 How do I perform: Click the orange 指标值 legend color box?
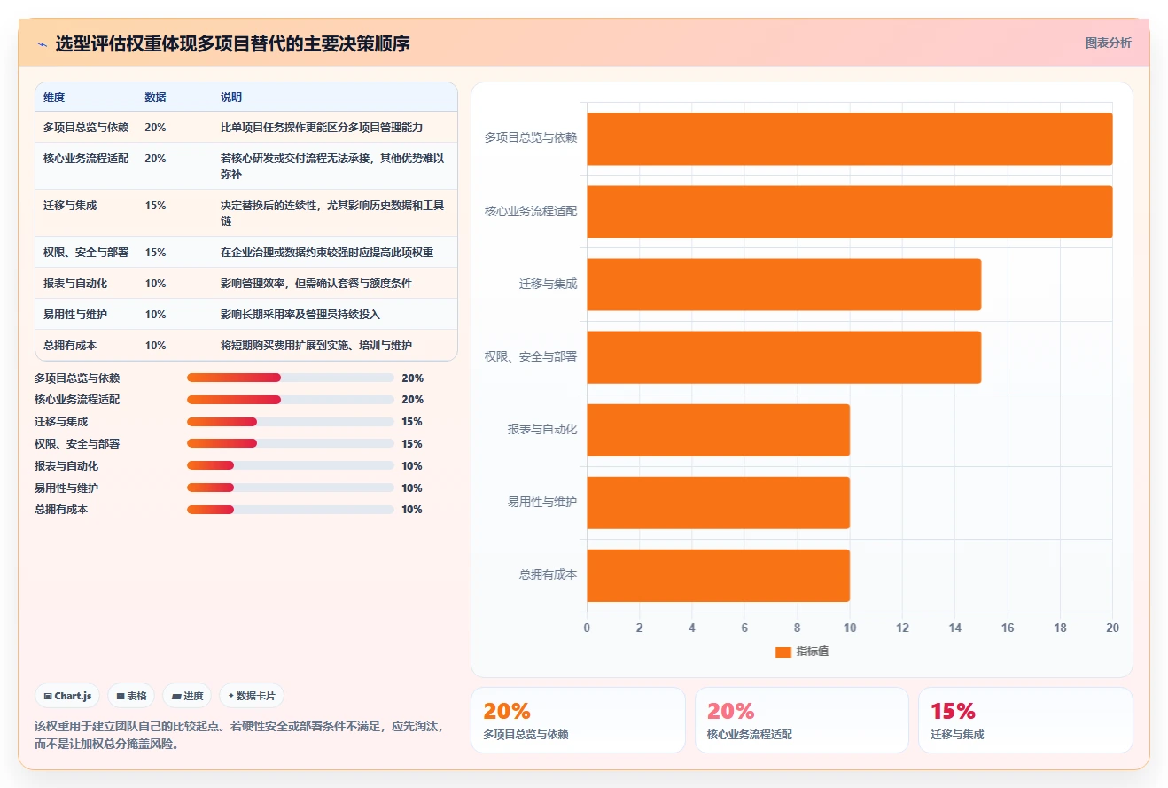783,652
